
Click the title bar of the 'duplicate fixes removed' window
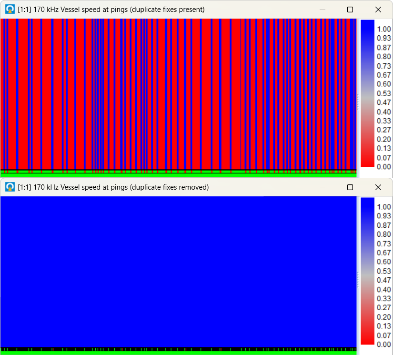pos(196,187)
